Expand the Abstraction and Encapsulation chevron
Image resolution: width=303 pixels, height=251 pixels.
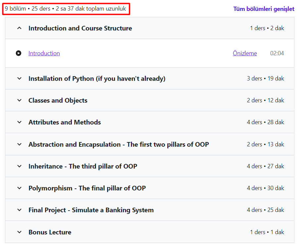(19, 144)
